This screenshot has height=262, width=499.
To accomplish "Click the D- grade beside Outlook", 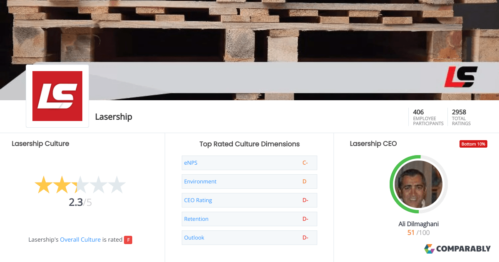I will coord(305,237).
